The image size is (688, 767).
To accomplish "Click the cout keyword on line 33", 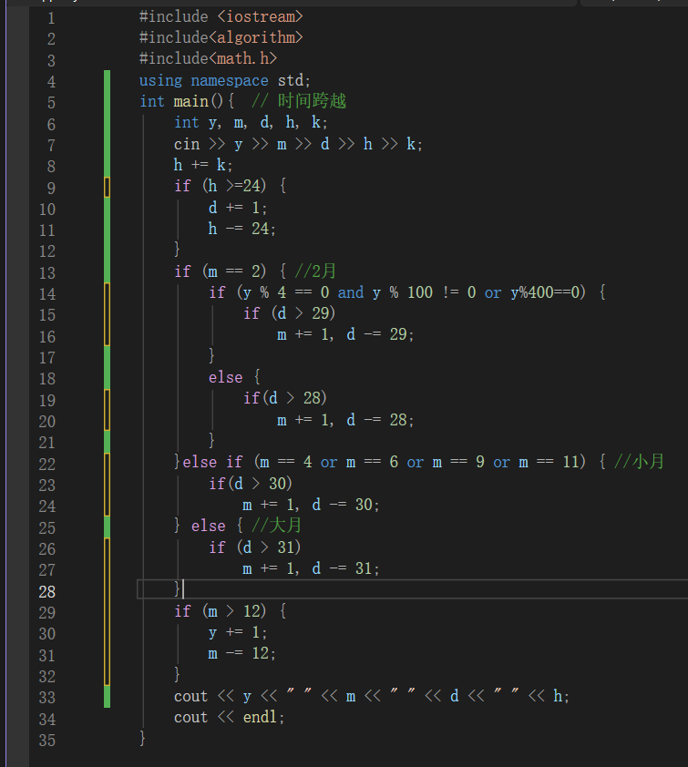I will point(191,697).
